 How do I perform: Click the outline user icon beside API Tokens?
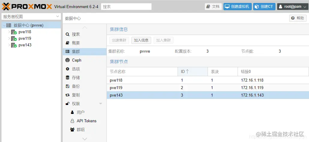(72, 121)
